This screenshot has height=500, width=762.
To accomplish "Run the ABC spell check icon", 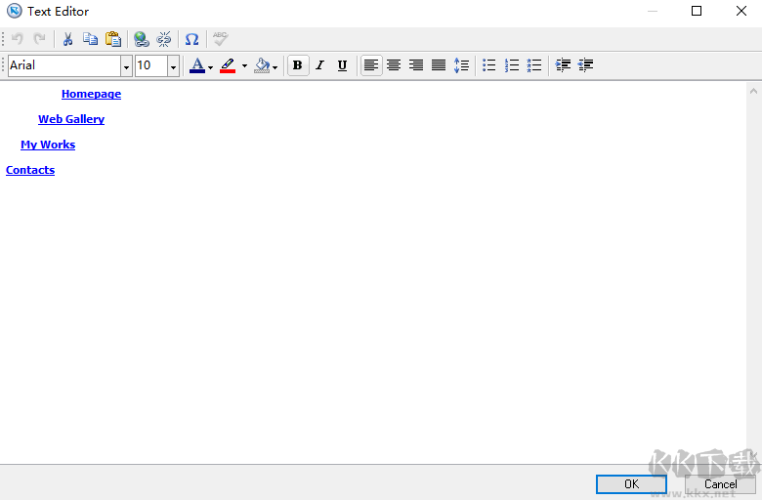I will tap(220, 39).
